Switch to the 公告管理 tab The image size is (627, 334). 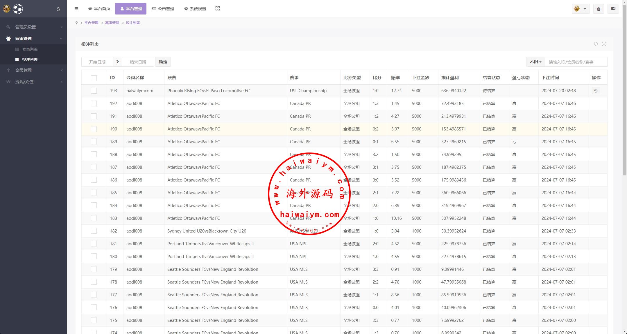click(x=163, y=9)
